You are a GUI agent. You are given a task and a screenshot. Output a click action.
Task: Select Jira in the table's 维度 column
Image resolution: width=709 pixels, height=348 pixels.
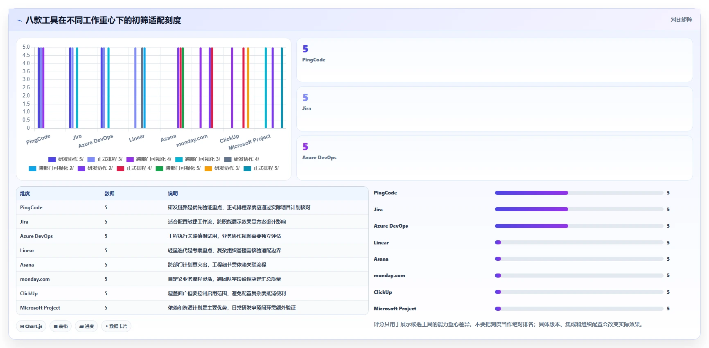point(24,222)
